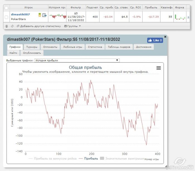Expand the Группы dropdown
Viewport: 195px width, 171px height.
click(72, 26)
